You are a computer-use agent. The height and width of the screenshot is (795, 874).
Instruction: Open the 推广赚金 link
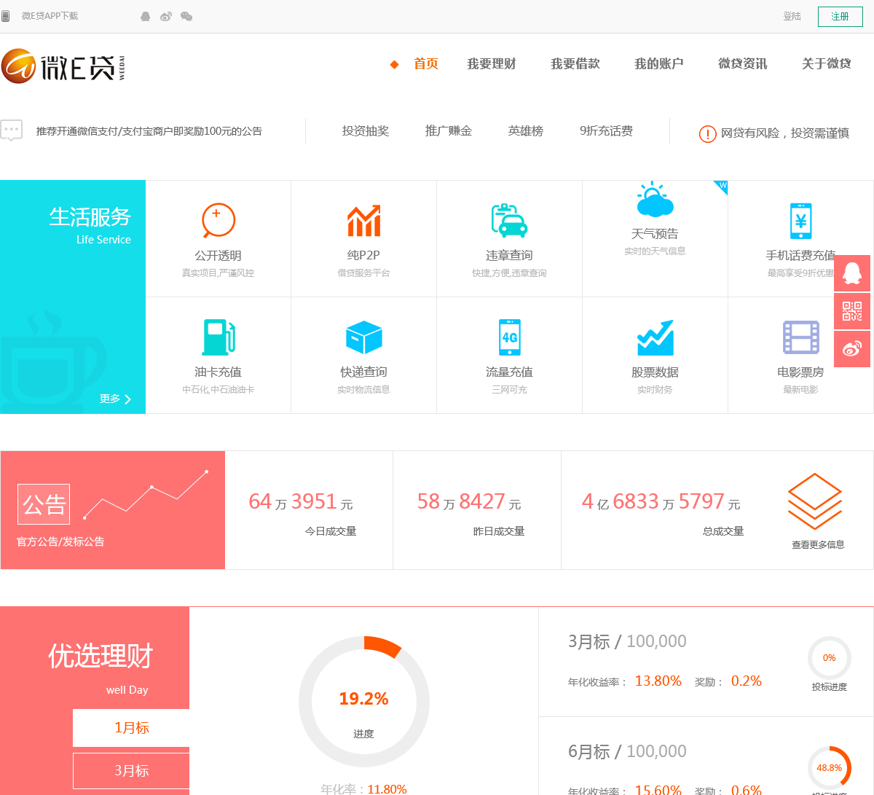click(x=449, y=131)
